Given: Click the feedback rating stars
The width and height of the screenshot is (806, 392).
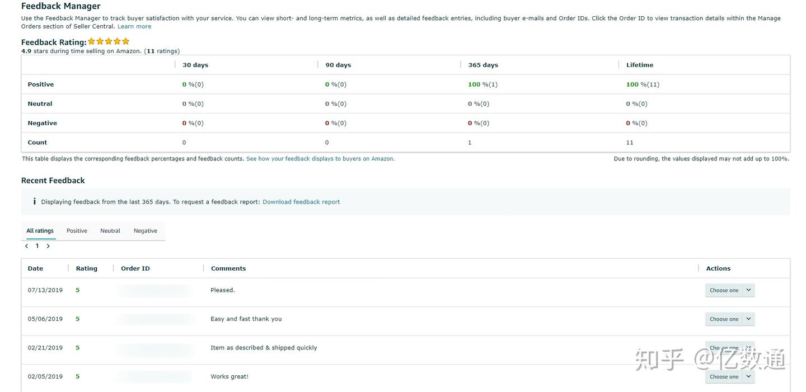Looking at the screenshot, I should point(109,41).
